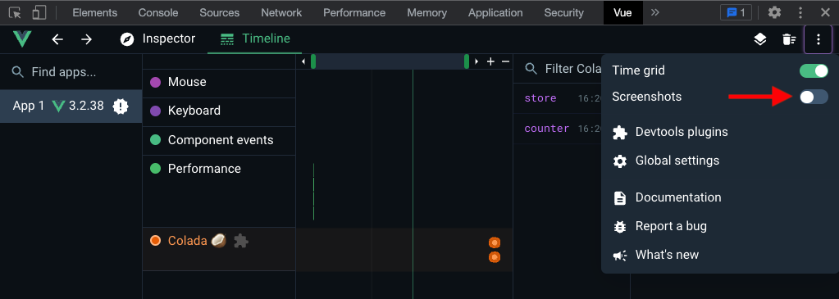This screenshot has width=839, height=299.
Task: Clear timeline with the trash icon
Action: pyautogui.click(x=789, y=39)
